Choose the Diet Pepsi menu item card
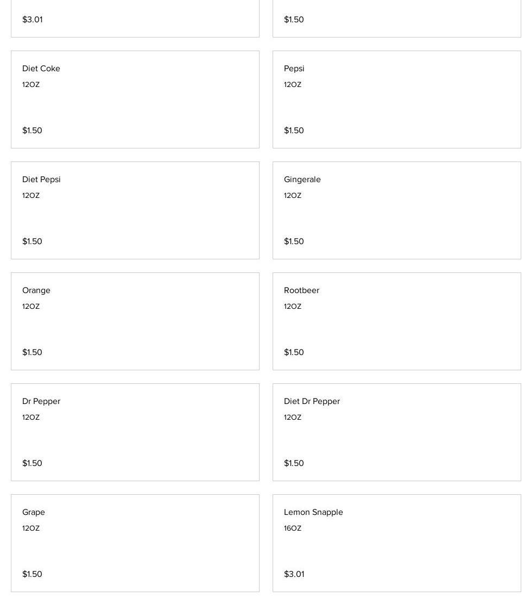The image size is (524, 597). coord(135,210)
